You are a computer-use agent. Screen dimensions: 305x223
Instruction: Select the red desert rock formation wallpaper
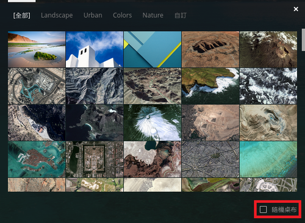coord(210,49)
